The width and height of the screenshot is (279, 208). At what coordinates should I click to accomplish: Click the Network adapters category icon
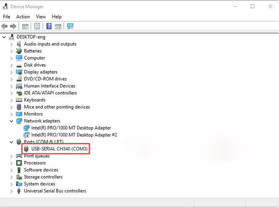pos(19,121)
